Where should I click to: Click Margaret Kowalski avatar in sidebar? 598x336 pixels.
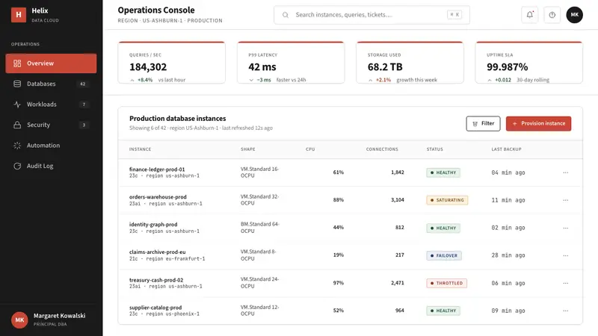pos(19,320)
